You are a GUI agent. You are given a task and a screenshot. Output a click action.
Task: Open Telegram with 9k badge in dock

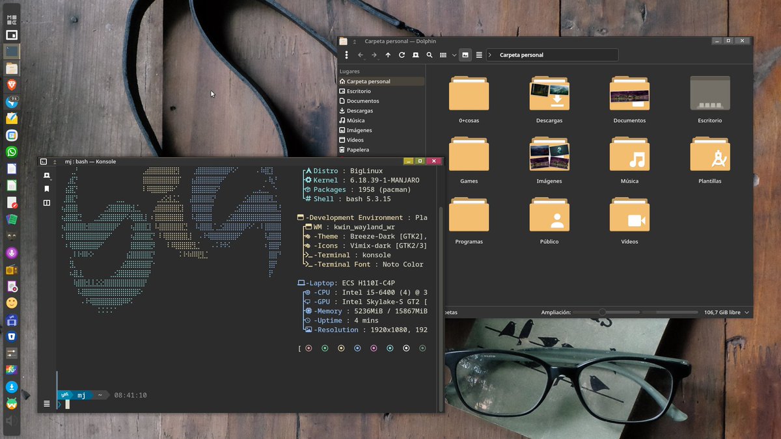point(12,102)
